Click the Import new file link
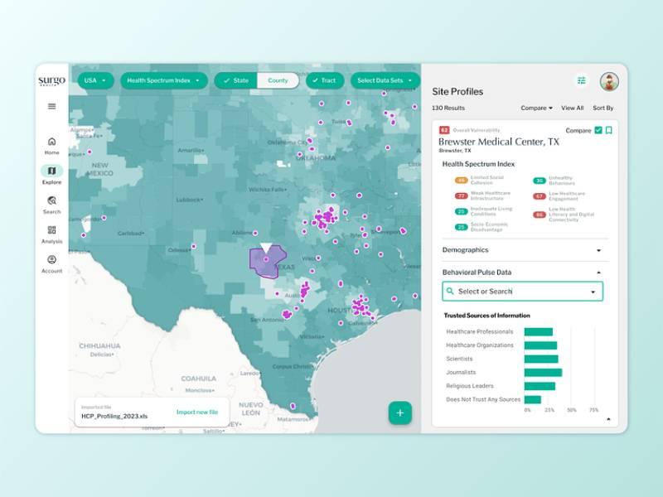The height and width of the screenshot is (497, 663). pos(197,412)
